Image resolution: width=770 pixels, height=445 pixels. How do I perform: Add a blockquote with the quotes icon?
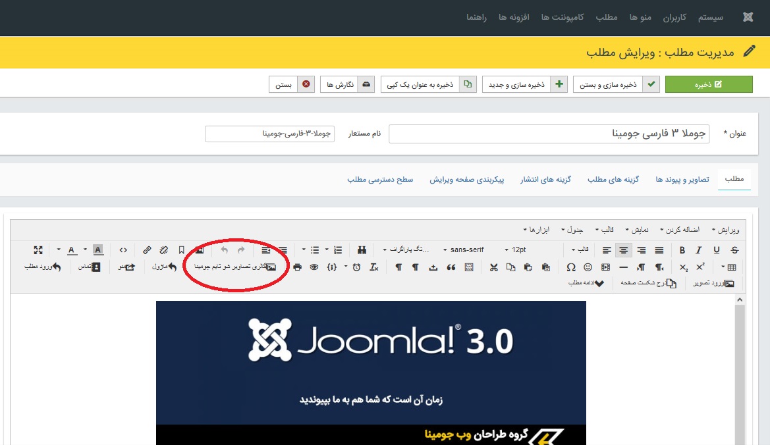tap(451, 267)
